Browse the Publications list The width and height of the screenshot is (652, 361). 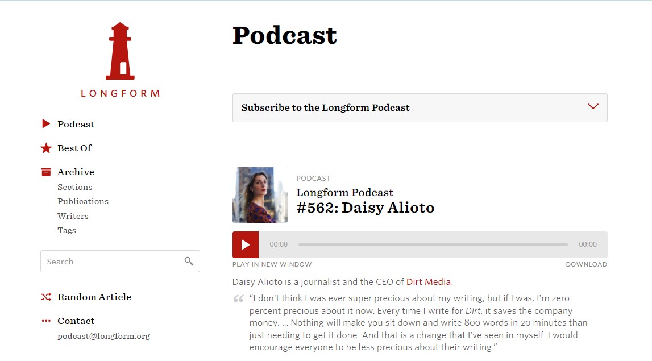[x=83, y=201]
